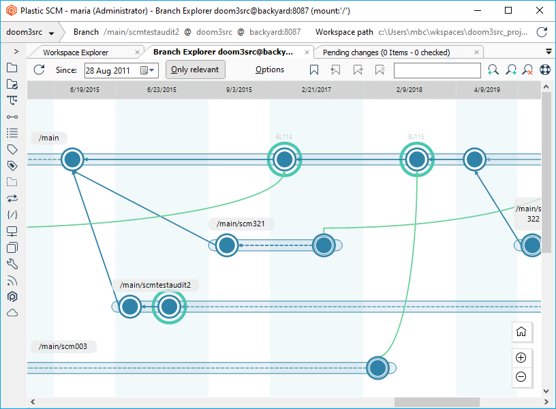Open the Changesets sidebar icon
Image resolution: width=556 pixels, height=409 pixels.
tap(12, 117)
